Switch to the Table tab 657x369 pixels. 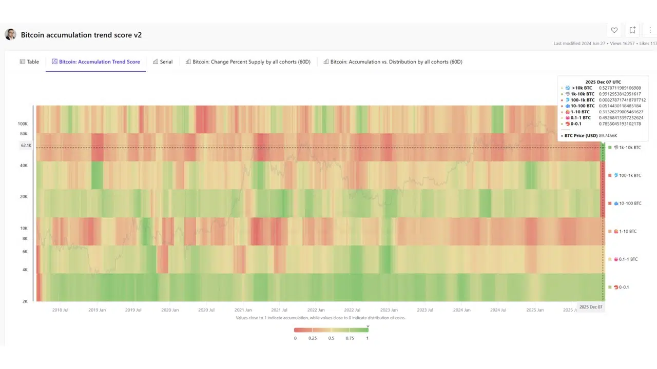tap(29, 61)
